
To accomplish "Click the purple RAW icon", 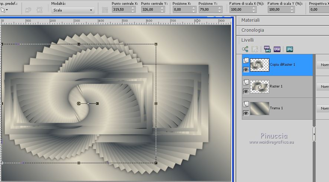I will click(x=277, y=49).
